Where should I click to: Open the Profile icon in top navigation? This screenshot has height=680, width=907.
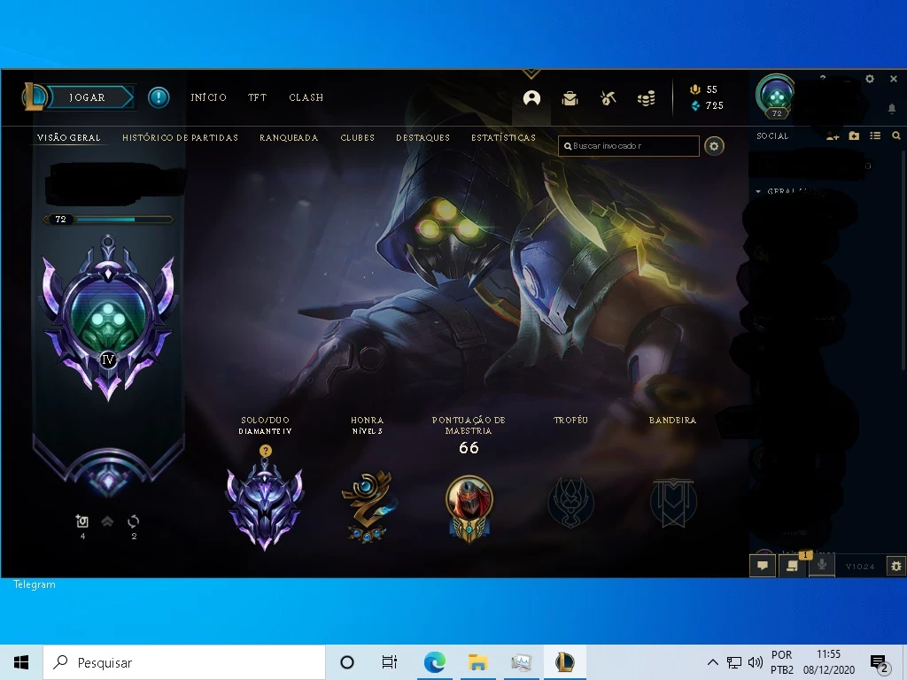pyautogui.click(x=531, y=98)
